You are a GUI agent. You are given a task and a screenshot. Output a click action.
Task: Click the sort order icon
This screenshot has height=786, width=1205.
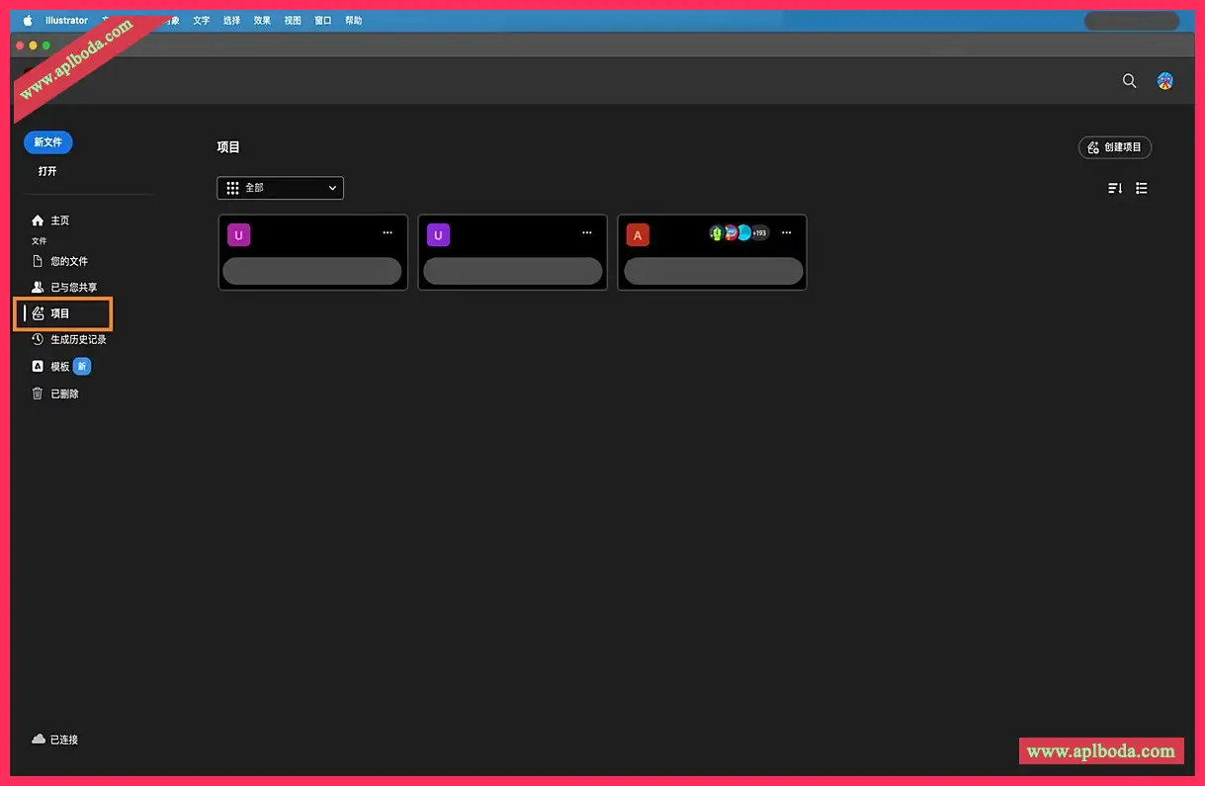pyautogui.click(x=1115, y=188)
